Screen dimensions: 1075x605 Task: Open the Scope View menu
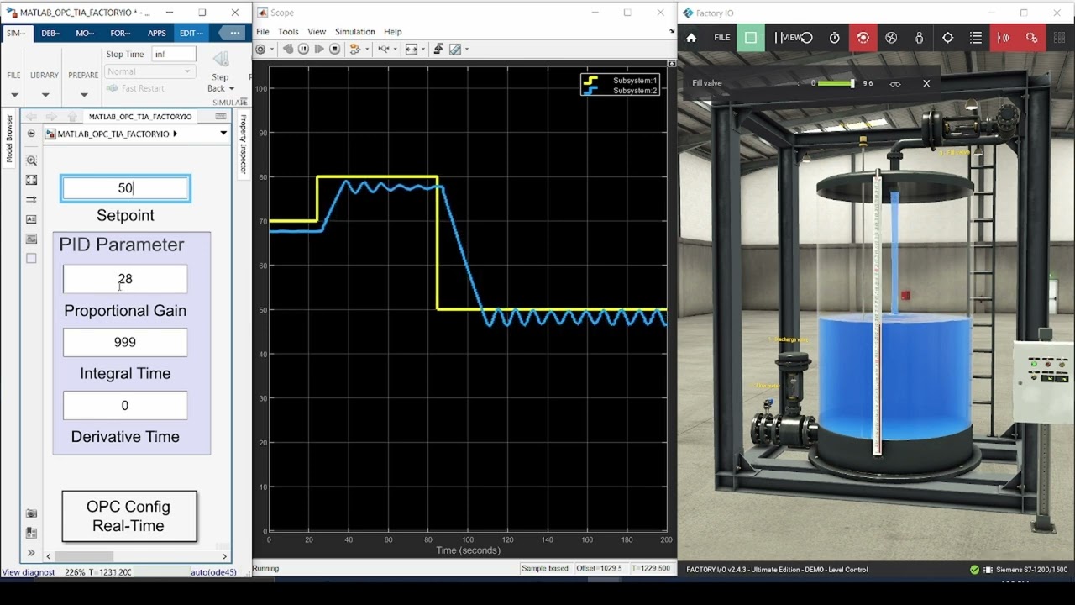pos(317,32)
